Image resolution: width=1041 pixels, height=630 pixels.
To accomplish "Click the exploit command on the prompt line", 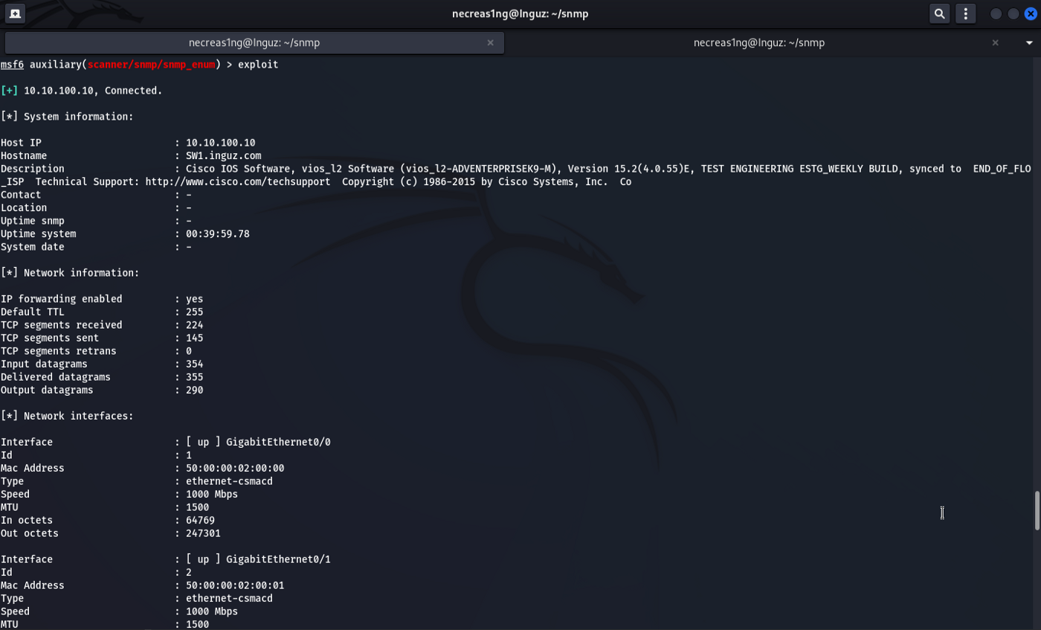I will [x=258, y=65].
